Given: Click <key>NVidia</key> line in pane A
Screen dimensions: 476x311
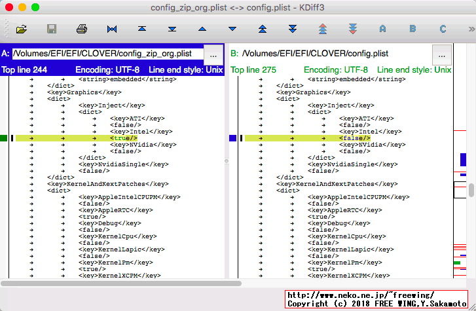Looking at the screenshot, I should click(x=143, y=145).
